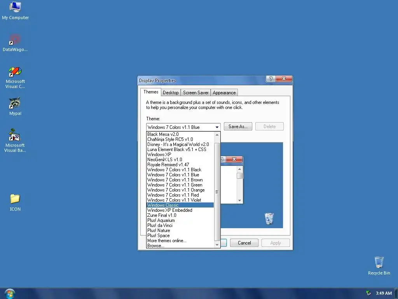The width and height of the screenshot is (398, 299).
Task: Switch to the Desktop tab
Action: tap(171, 93)
